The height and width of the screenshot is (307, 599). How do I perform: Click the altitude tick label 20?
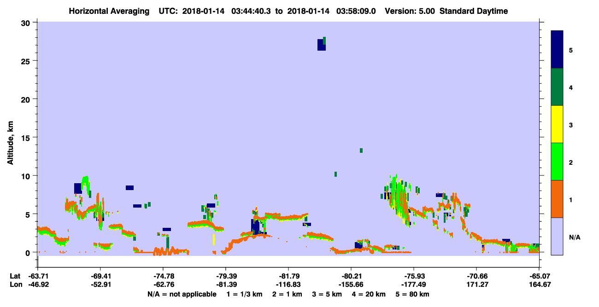pyautogui.click(x=27, y=99)
